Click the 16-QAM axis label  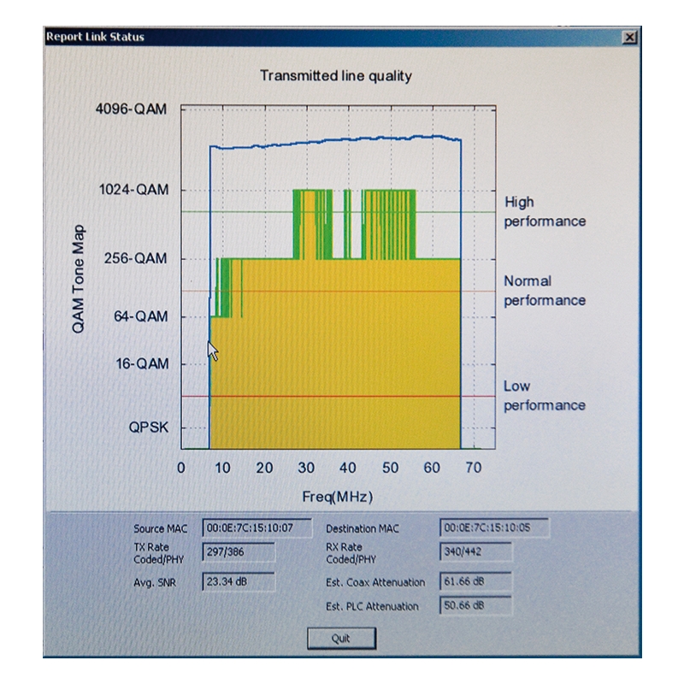click(144, 363)
